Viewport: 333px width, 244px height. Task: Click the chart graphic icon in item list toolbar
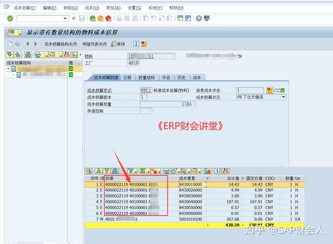pos(207,171)
